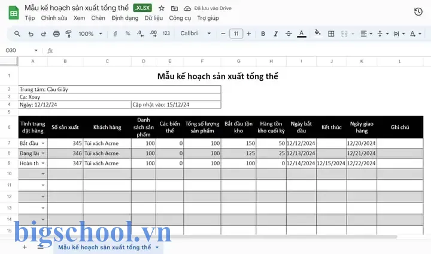Click the font size field showing 11

[x=236, y=34]
